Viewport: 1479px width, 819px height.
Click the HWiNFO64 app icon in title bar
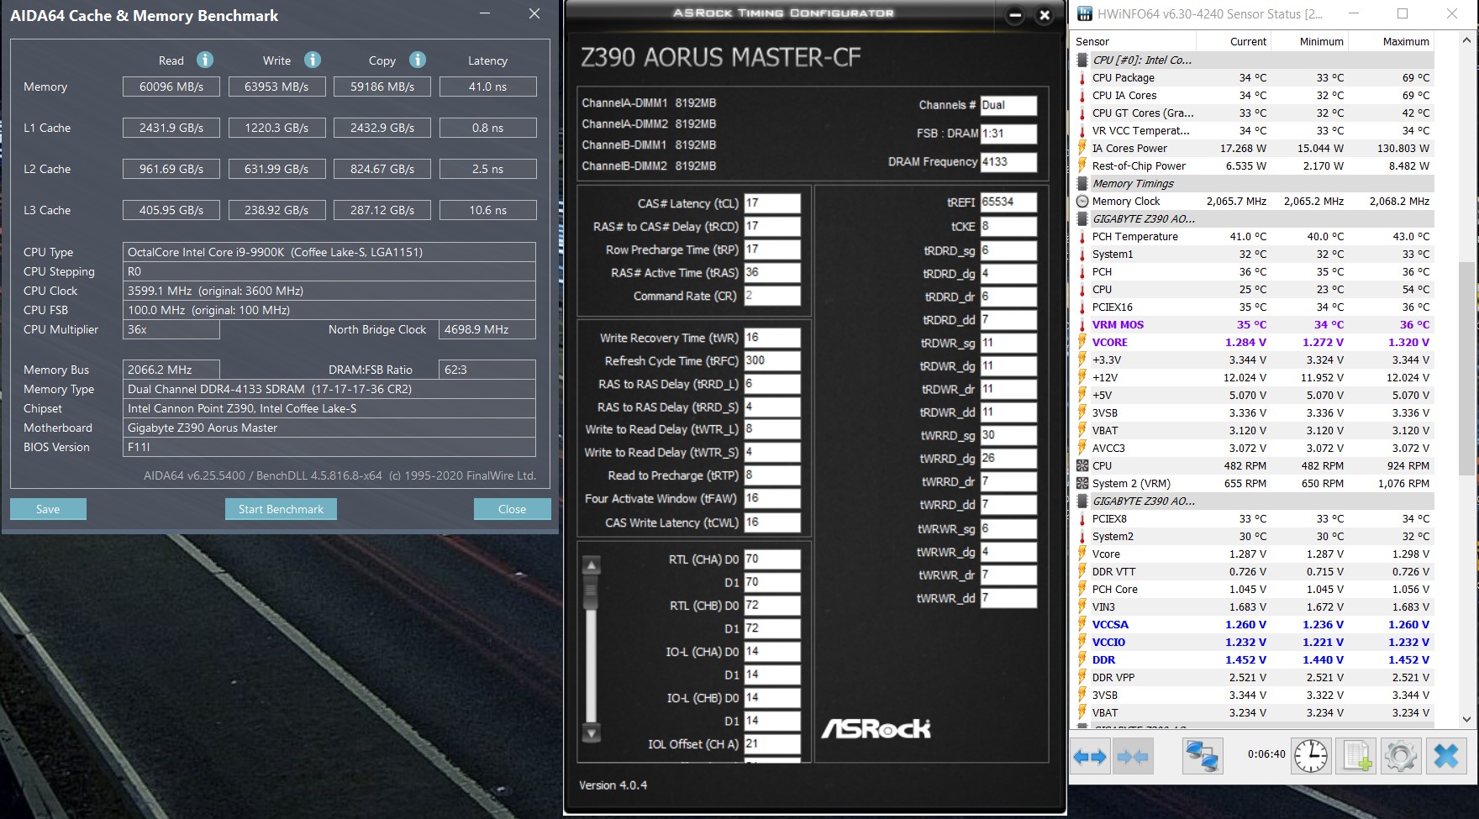coord(1085,13)
